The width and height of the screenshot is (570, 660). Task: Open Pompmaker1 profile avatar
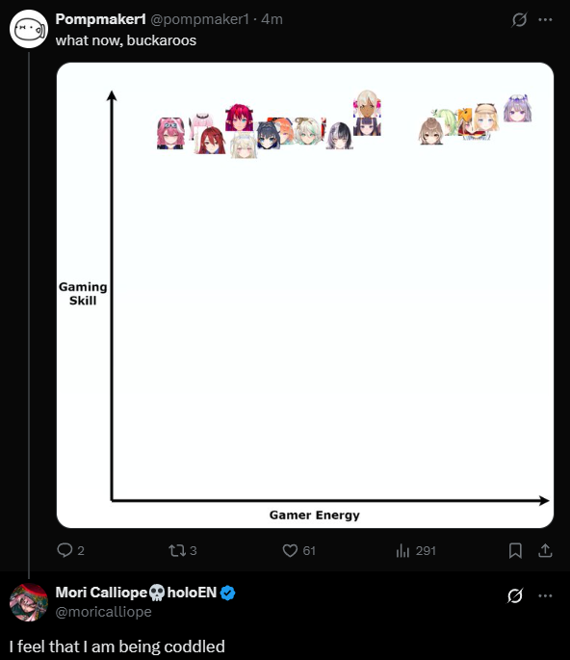point(29,29)
